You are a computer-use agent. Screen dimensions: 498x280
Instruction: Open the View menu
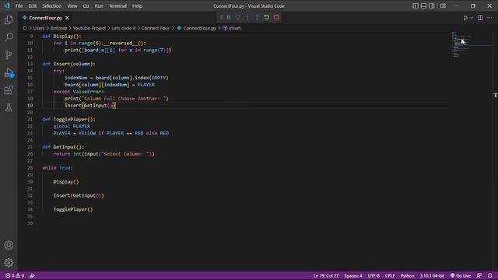(72, 6)
